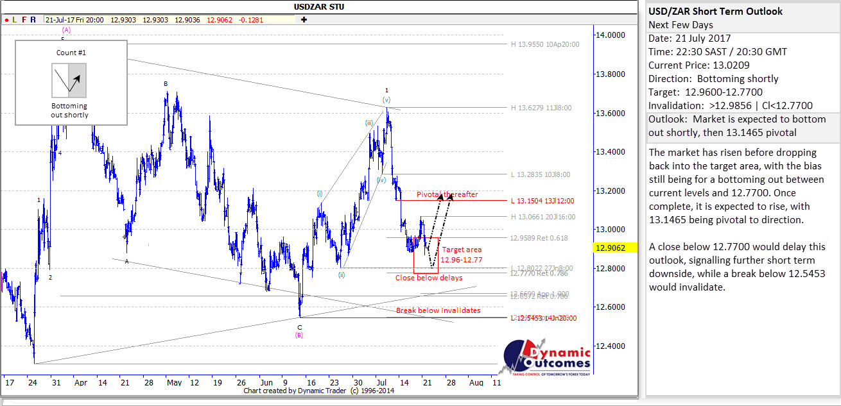Click the 'Time: 22:30 SAST / 20:30 GMT' line
Viewport: 841px width, 406px height.
[x=717, y=52]
